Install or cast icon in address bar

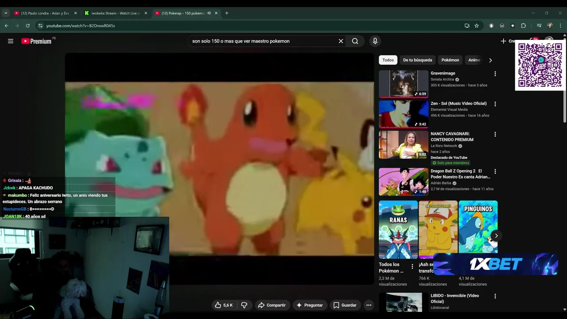467,26
